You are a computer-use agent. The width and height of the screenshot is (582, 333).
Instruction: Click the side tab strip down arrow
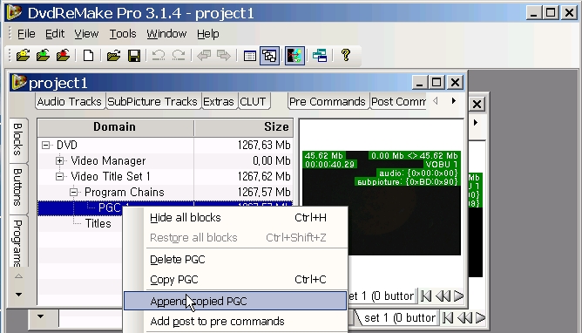pos(18,295)
